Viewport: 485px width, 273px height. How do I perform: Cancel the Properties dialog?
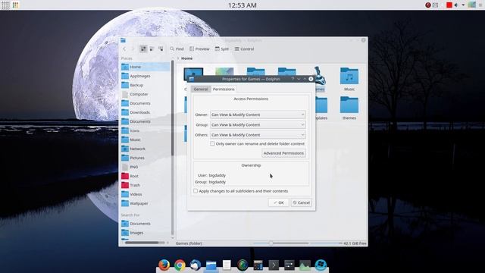click(x=302, y=202)
